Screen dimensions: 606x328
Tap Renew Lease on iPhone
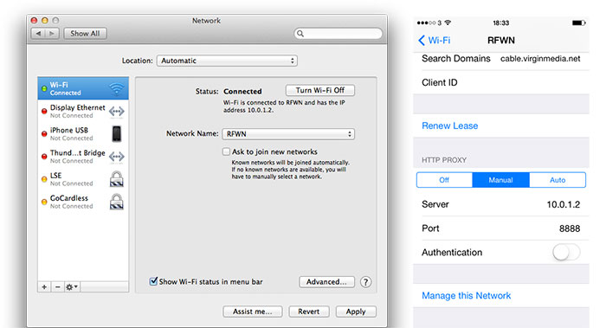pos(450,126)
